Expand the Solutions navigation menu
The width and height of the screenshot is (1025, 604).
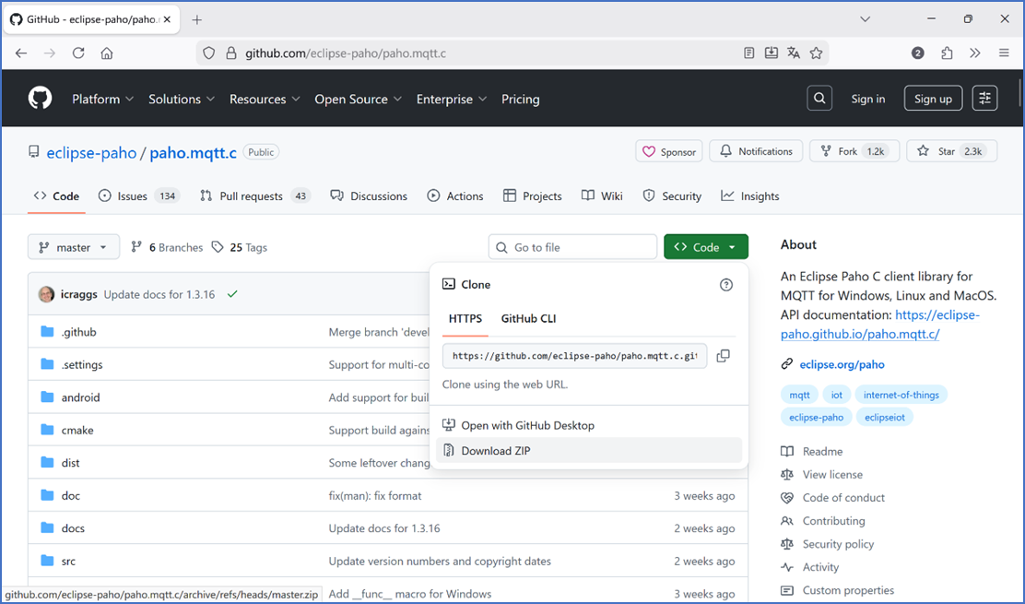[x=181, y=99]
